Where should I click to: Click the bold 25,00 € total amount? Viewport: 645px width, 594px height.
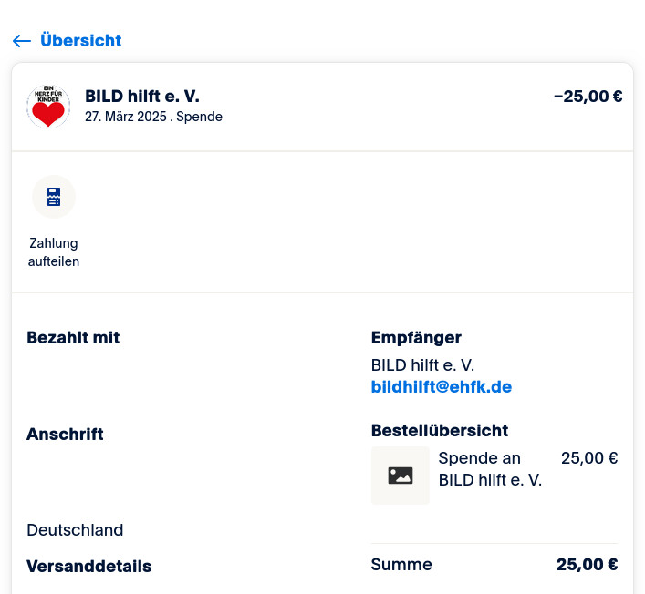[587, 565]
